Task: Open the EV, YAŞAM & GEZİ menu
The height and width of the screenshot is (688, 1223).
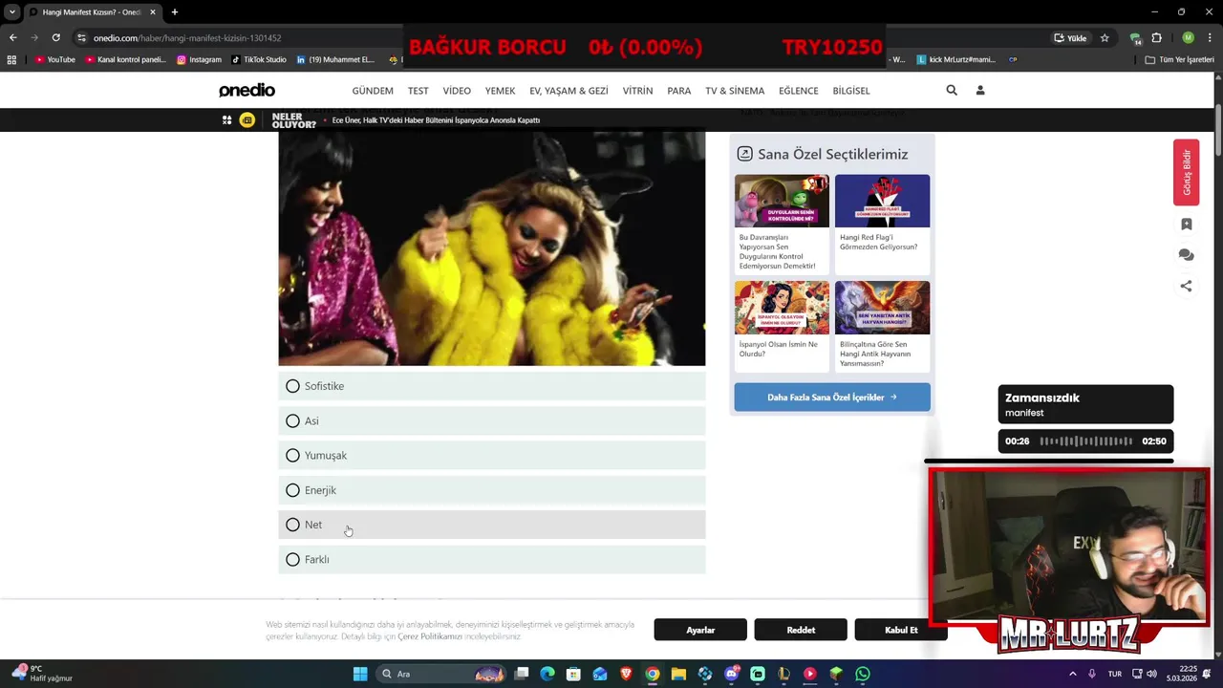Action: pyautogui.click(x=569, y=91)
